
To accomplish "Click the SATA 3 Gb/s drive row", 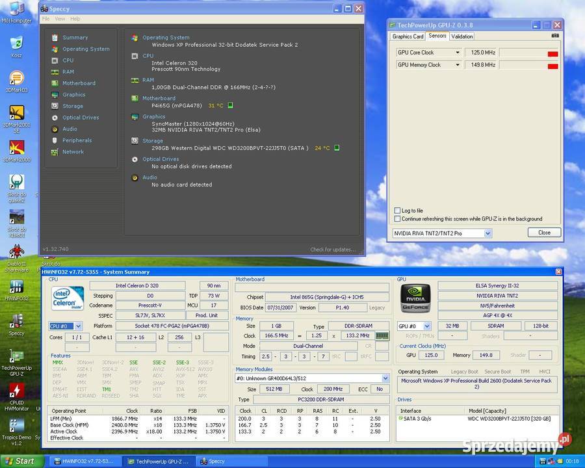I will click(477, 419).
